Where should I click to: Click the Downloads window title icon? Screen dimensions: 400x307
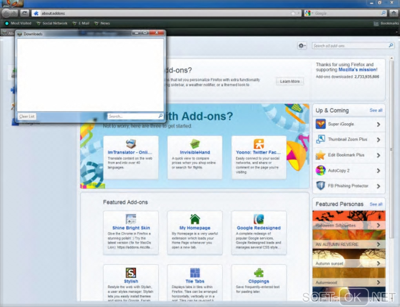click(20, 34)
